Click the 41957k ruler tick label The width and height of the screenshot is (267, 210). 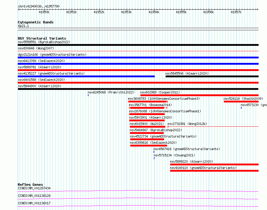coord(236,12)
